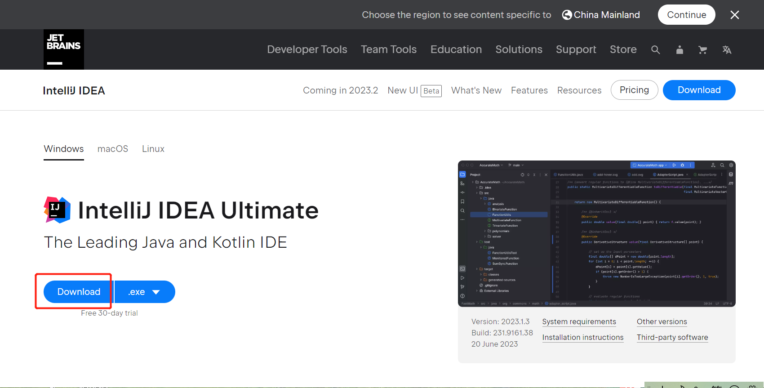This screenshot has width=764, height=388.
Task: Switch to the Linux tab
Action: click(153, 149)
